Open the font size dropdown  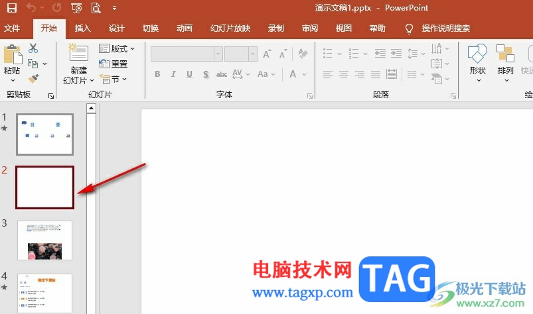tap(253, 54)
